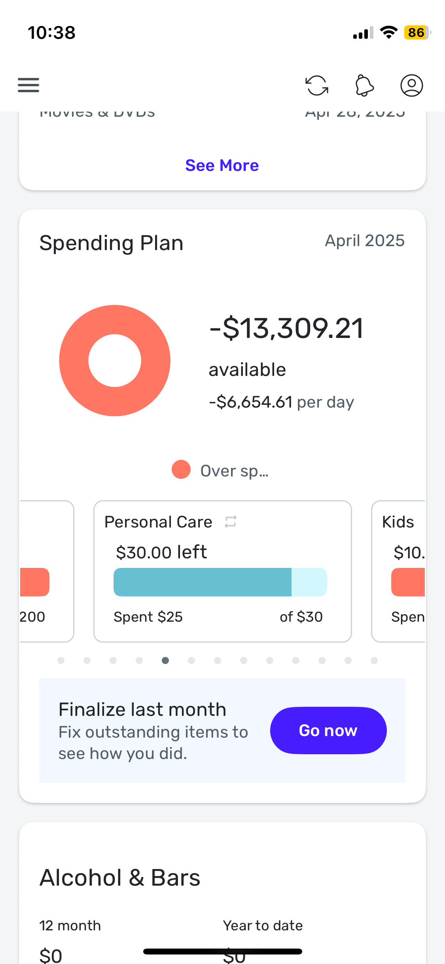Select the last carousel page dot

click(374, 660)
